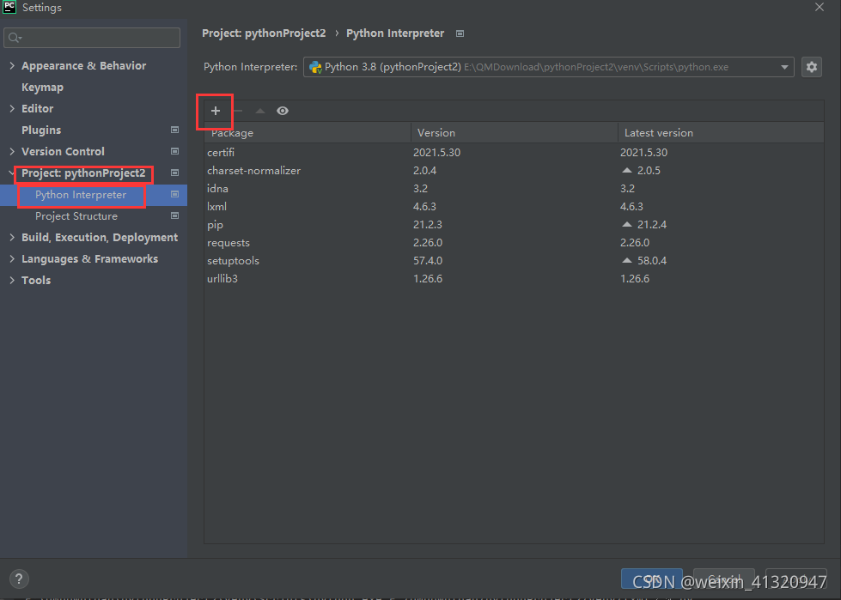This screenshot has width=841, height=600.
Task: Click the minus icon to uninstall package
Action: pyautogui.click(x=238, y=111)
